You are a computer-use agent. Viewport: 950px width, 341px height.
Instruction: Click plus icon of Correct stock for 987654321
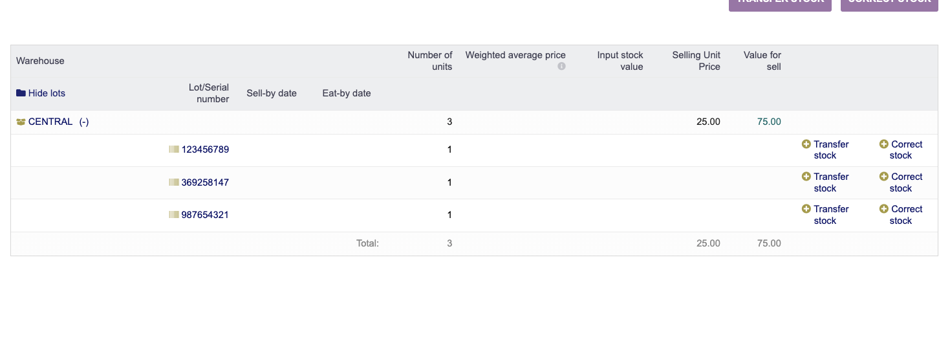point(884,209)
